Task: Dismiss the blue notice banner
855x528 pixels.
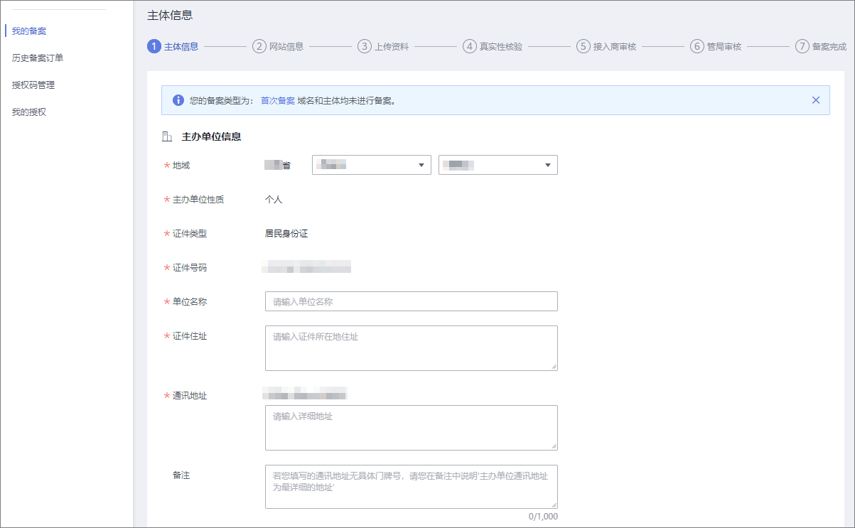Action: coord(816,99)
